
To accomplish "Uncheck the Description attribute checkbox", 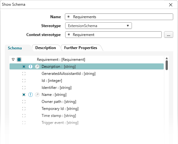I will [24, 67].
